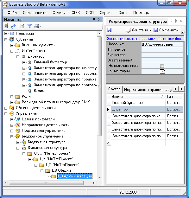Open the Справочники menu
This screenshot has width=189, height=198.
(35, 13)
